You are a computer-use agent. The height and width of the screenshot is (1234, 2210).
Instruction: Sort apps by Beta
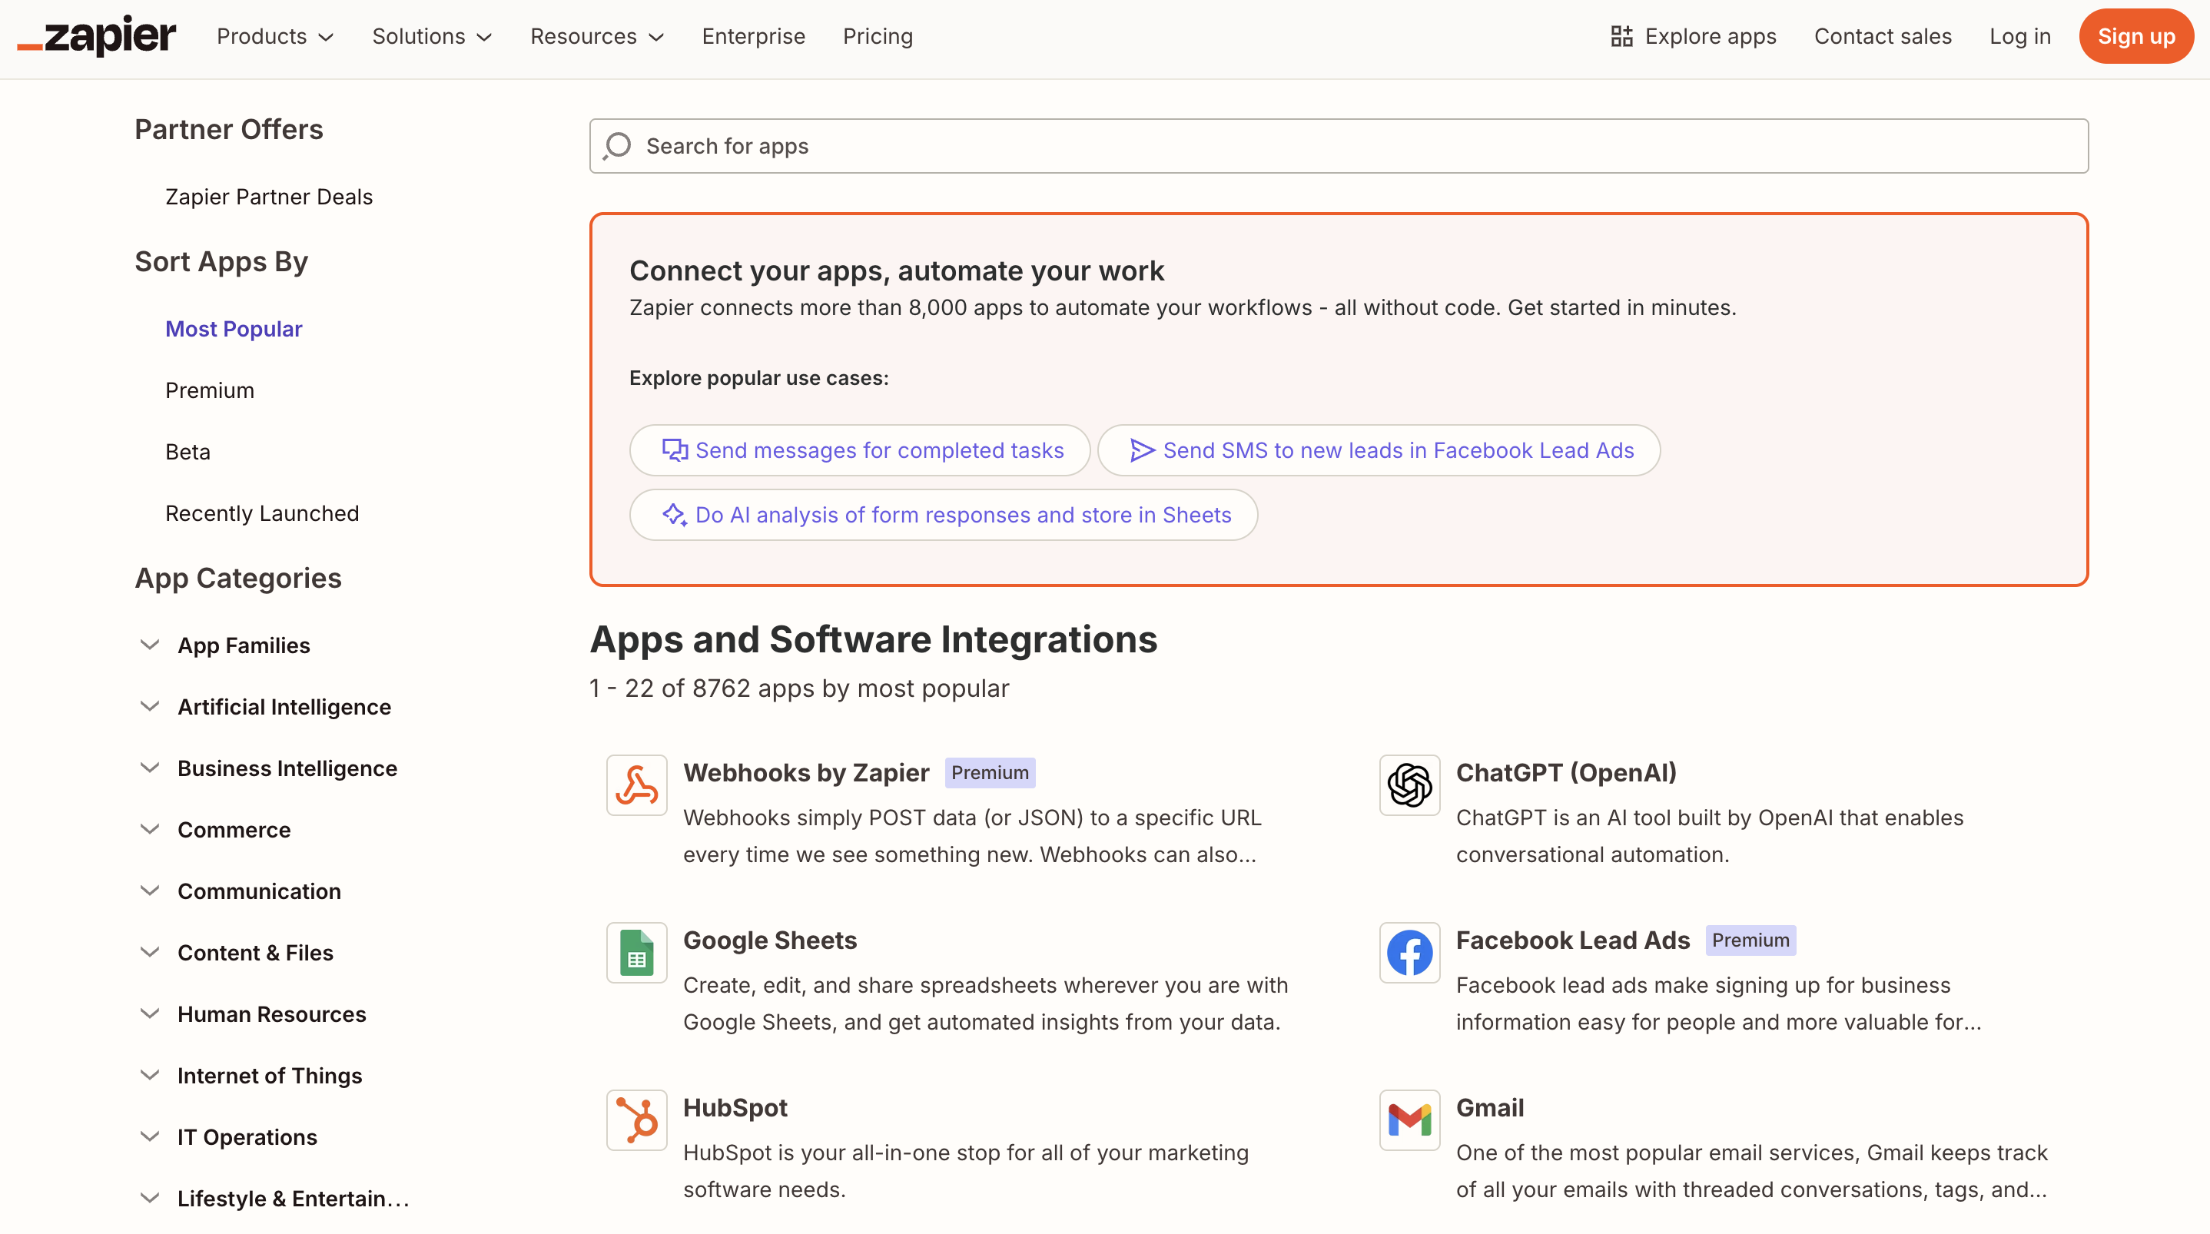click(x=187, y=451)
